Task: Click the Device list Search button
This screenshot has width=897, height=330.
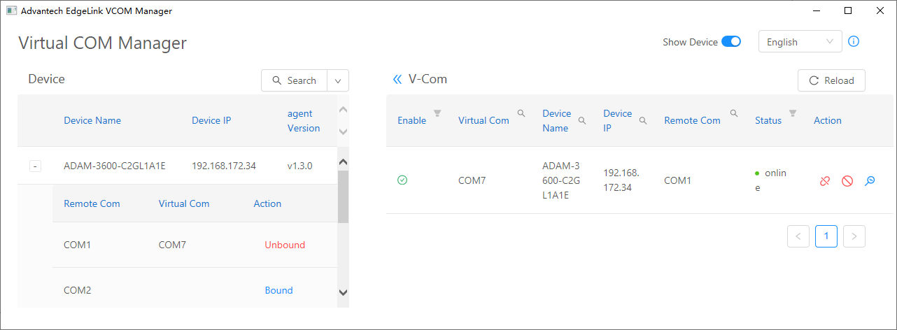Action: click(294, 80)
